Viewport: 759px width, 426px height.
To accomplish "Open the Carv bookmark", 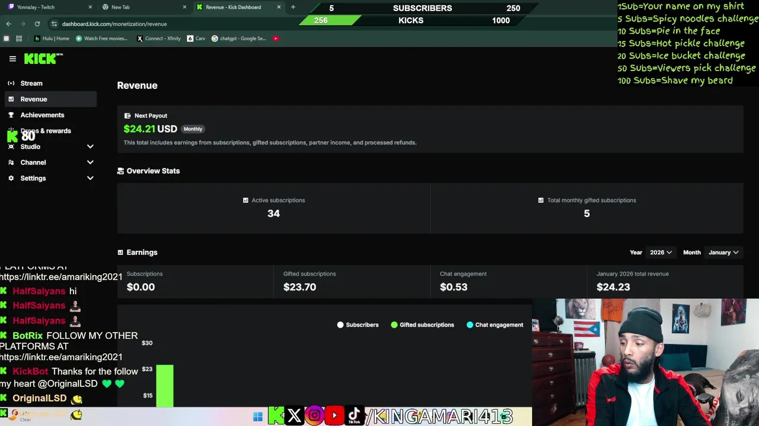I will click(x=196, y=38).
